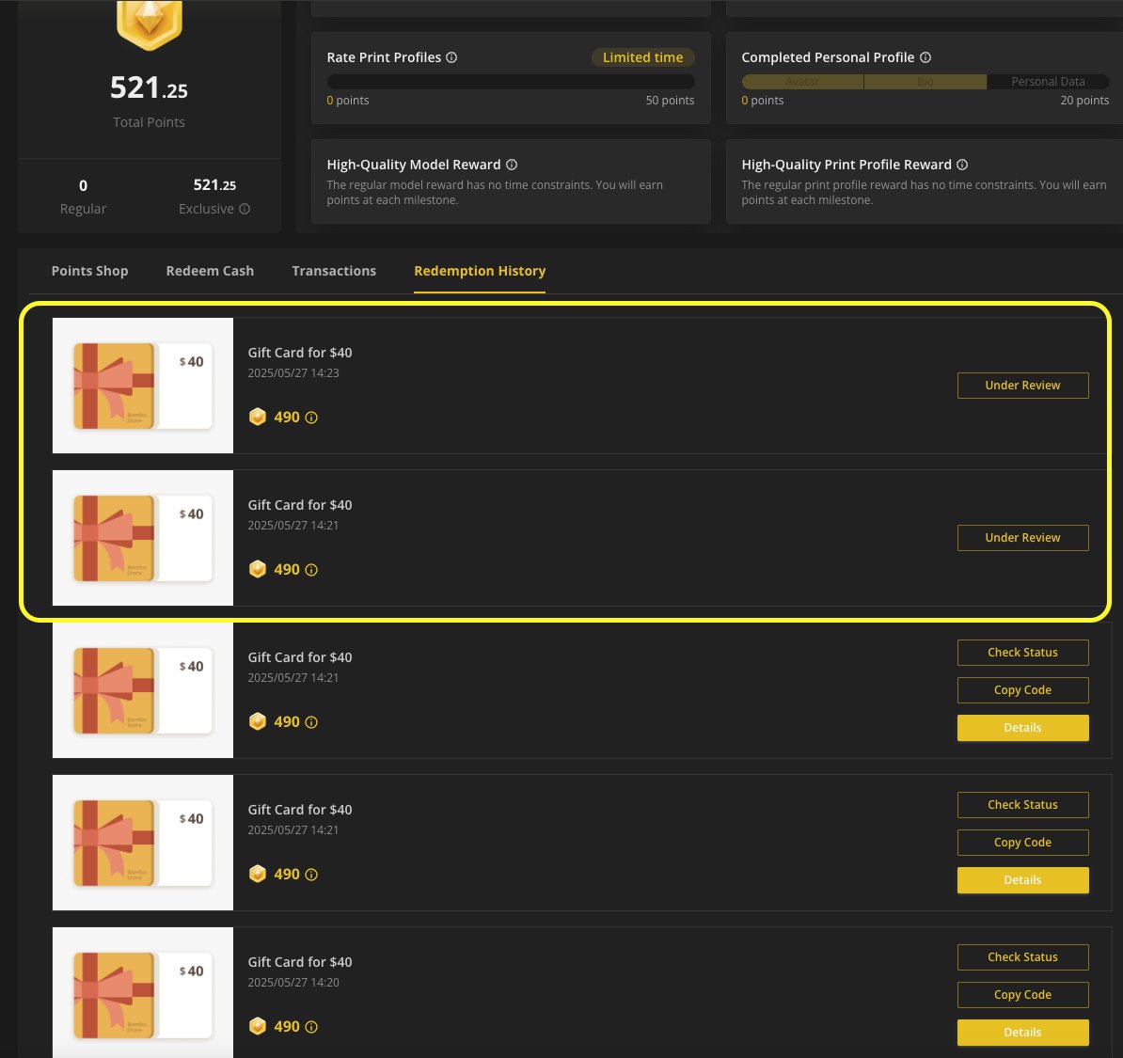Image resolution: width=1123 pixels, height=1058 pixels.
Task: Click the info icon next to Completed Personal Profile
Action: (925, 57)
